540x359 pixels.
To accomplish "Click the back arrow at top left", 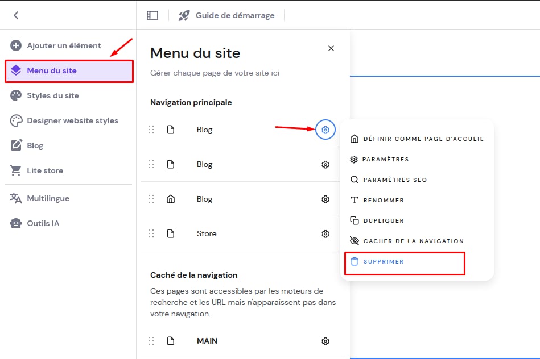I will pos(16,15).
